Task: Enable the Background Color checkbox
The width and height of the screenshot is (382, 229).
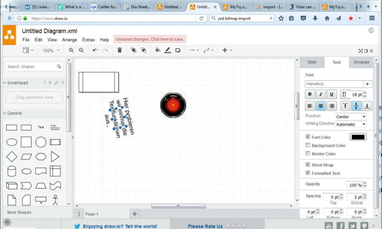Action: pyautogui.click(x=308, y=145)
